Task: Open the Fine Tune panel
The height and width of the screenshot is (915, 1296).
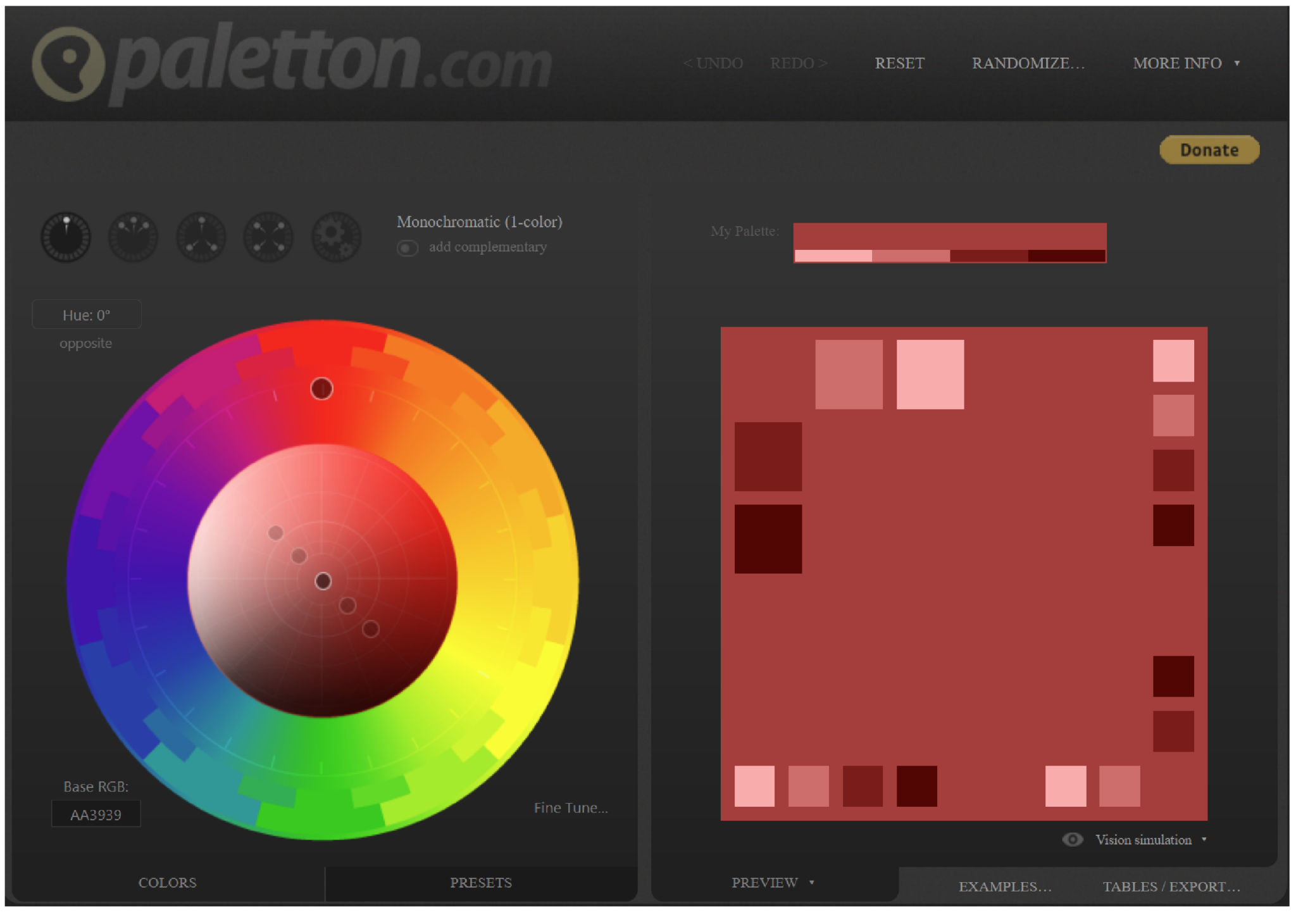Action: pos(570,807)
